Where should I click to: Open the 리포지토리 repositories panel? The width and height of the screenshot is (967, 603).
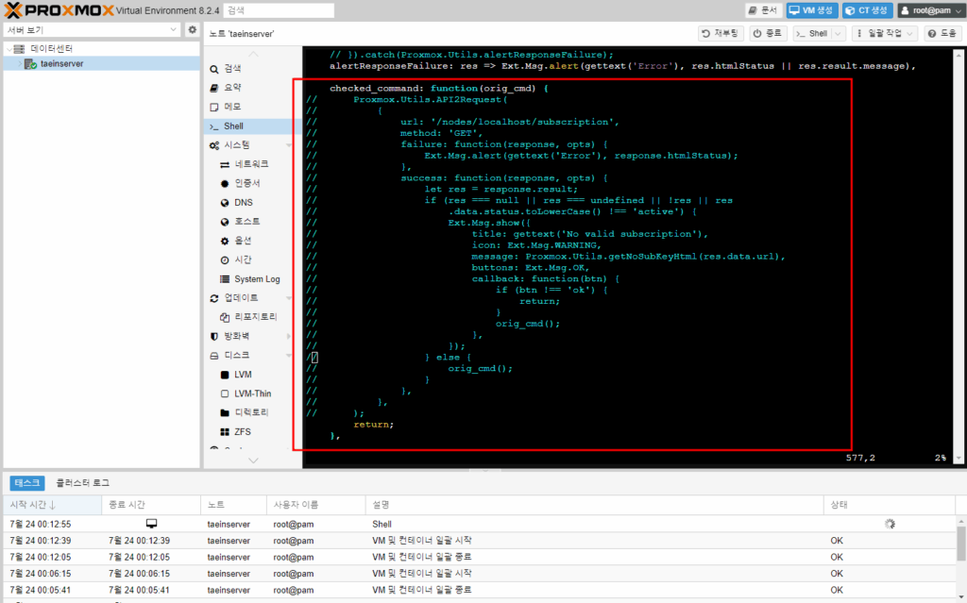(x=249, y=317)
